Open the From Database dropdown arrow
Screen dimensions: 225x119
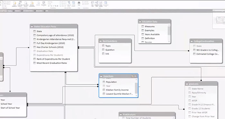point(17,6)
